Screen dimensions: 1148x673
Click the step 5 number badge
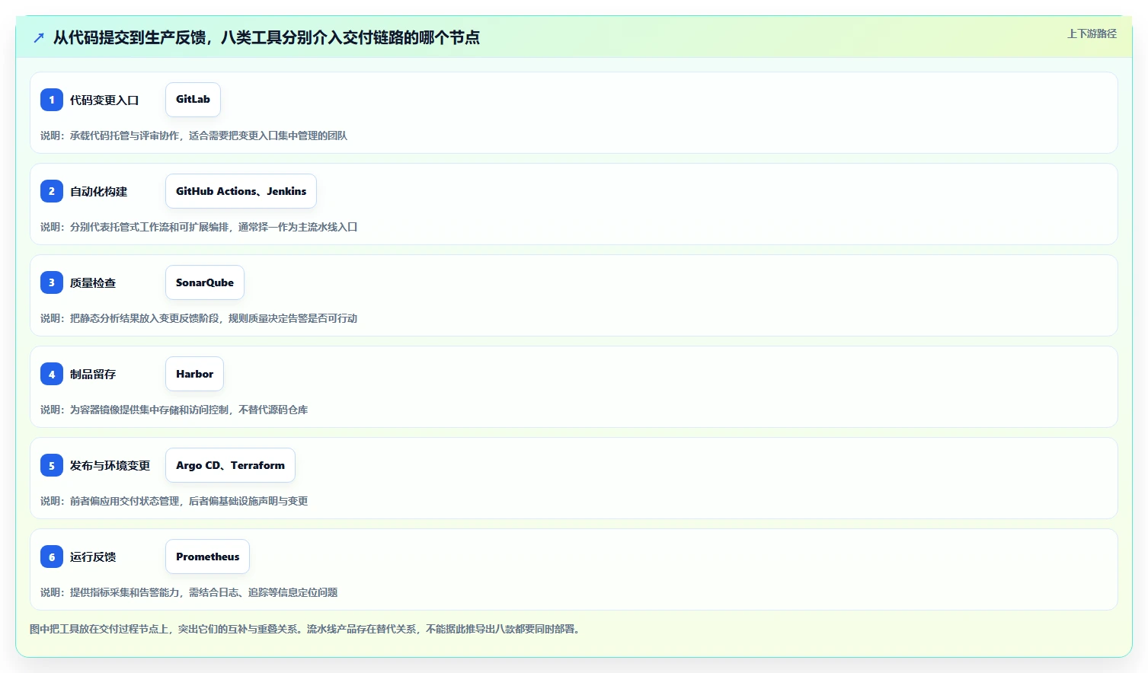(52, 465)
